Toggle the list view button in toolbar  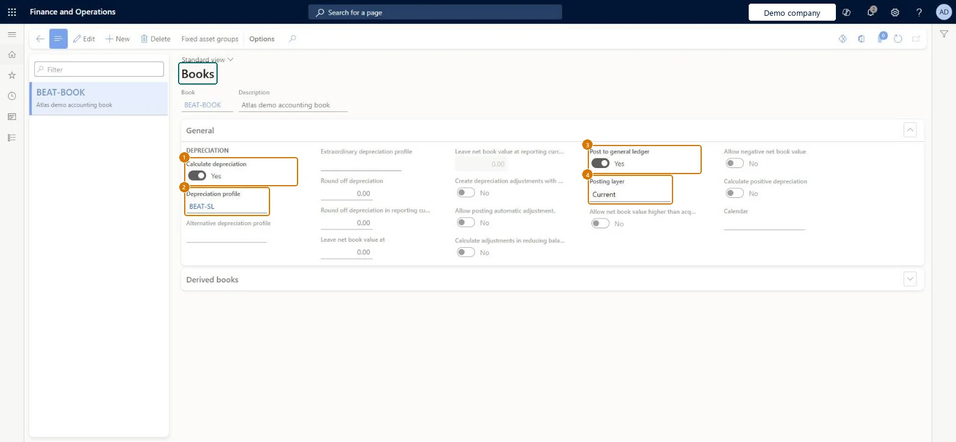(x=59, y=39)
